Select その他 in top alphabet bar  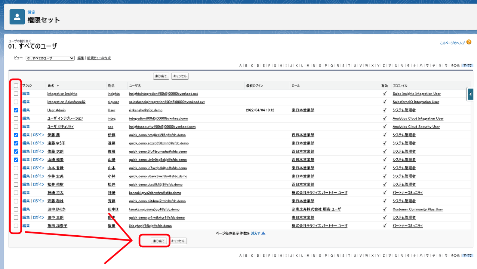(x=455, y=65)
